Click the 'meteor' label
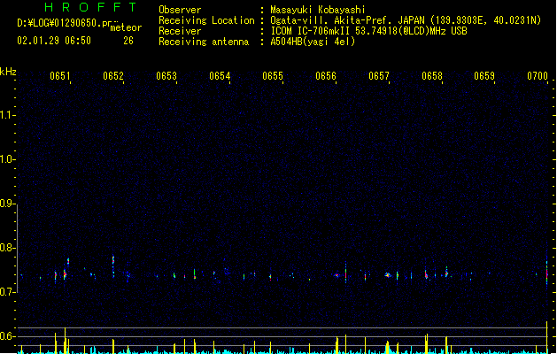 click(x=126, y=27)
